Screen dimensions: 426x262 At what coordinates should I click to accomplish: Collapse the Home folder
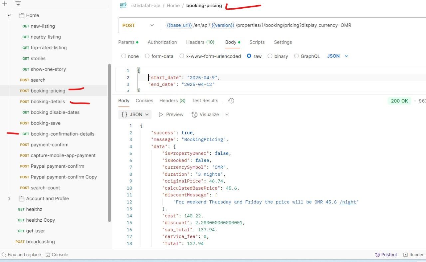9,15
